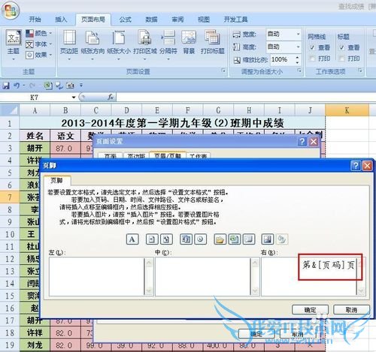376x352 pixels.
Task: Expand 页面设置 group dialog launcher
Action: tap(223, 71)
